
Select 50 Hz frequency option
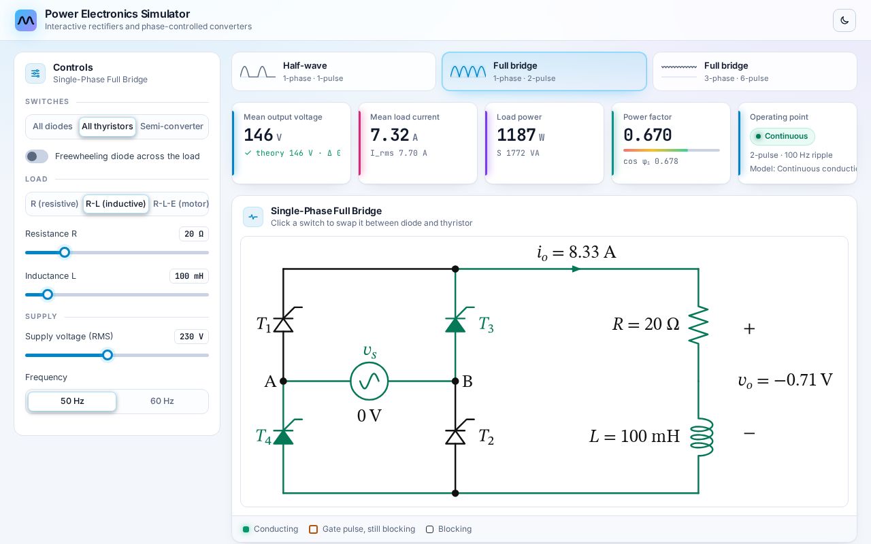click(72, 401)
